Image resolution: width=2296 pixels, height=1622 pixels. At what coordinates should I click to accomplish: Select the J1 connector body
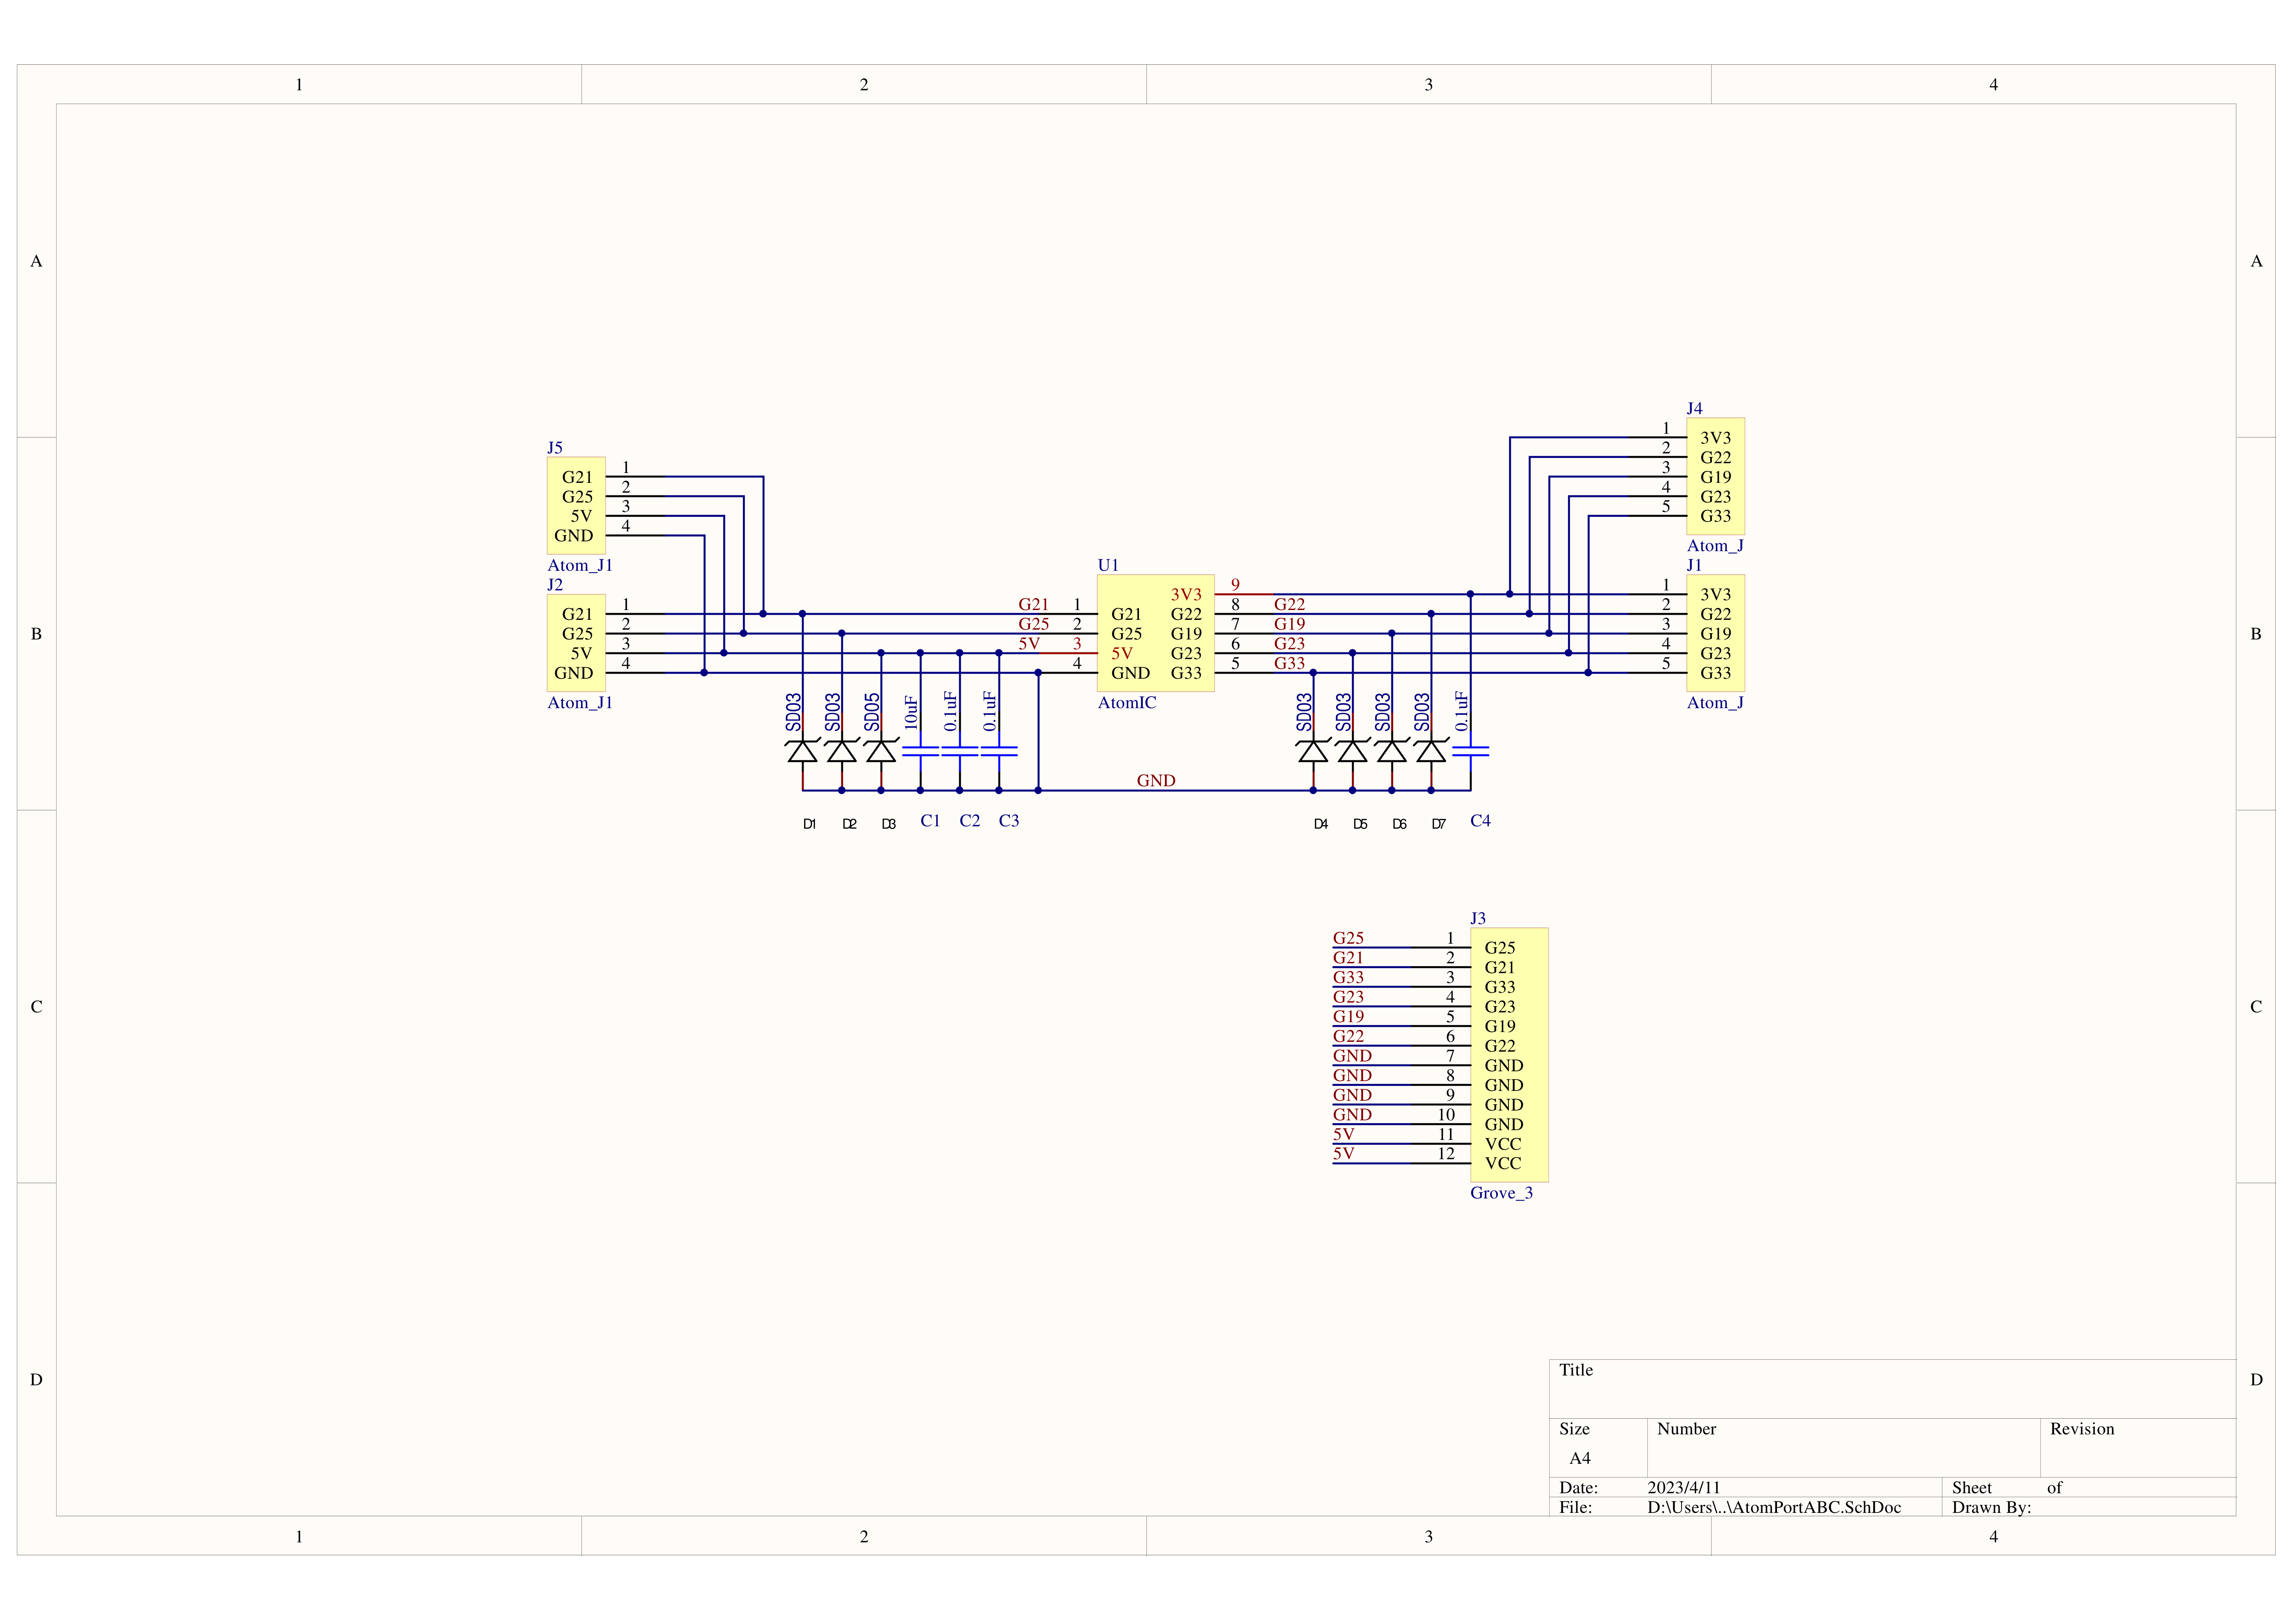1716,633
